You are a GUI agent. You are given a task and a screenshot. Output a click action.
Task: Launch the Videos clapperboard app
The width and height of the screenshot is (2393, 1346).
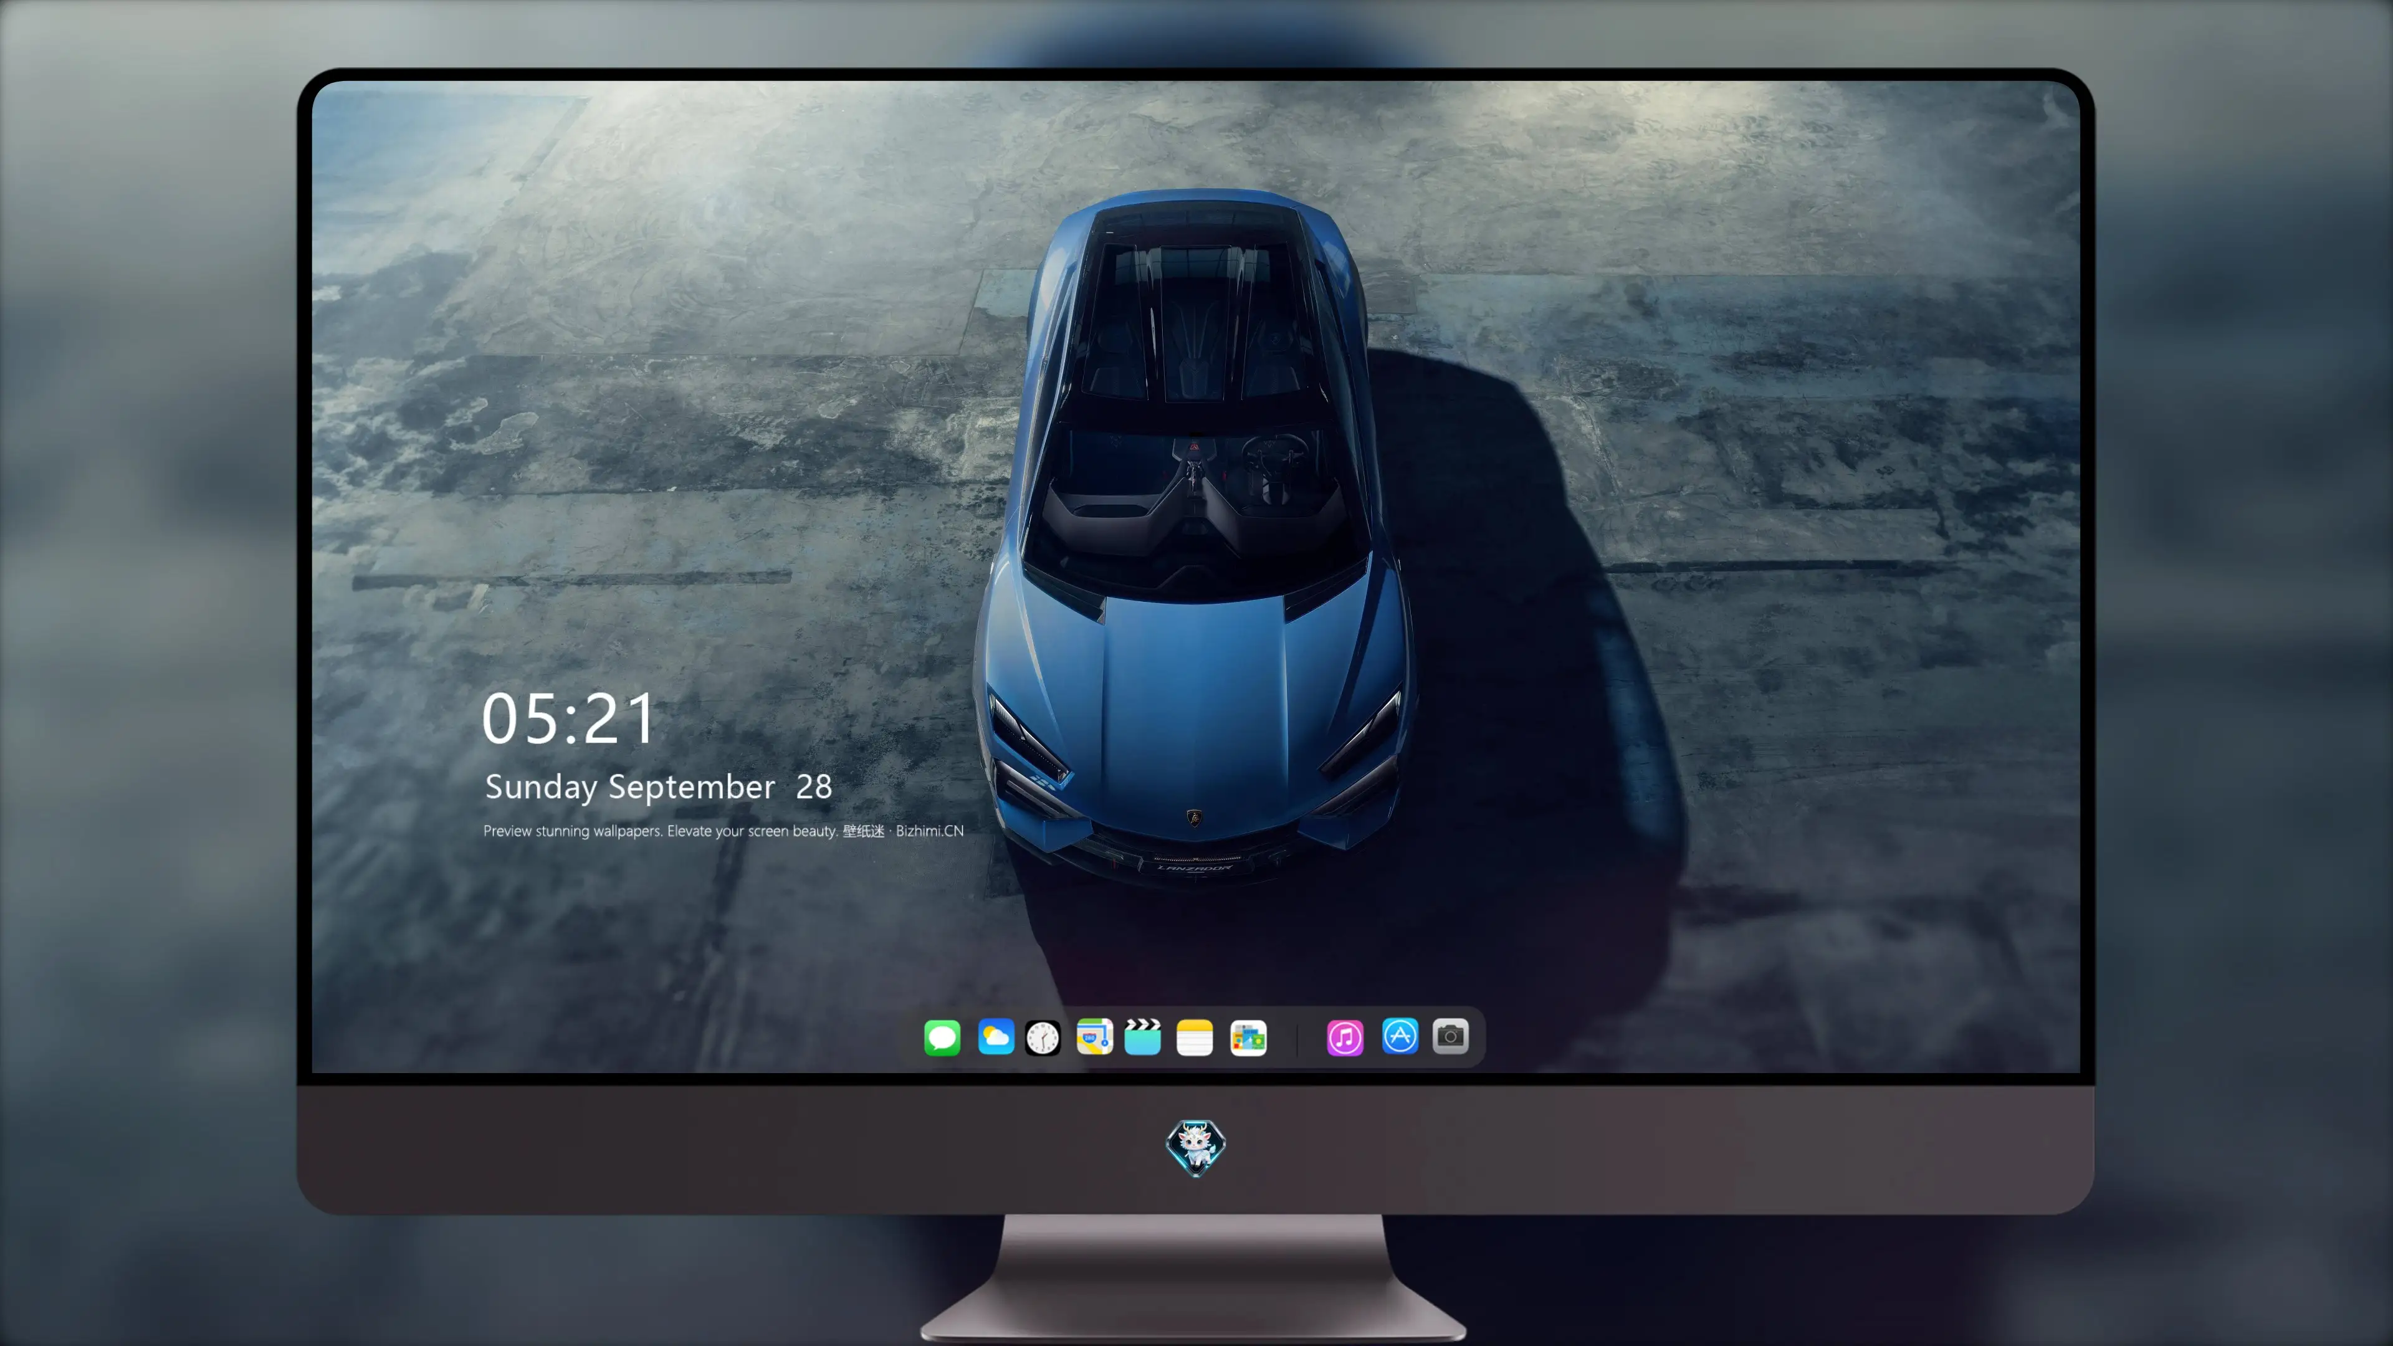click(1143, 1037)
